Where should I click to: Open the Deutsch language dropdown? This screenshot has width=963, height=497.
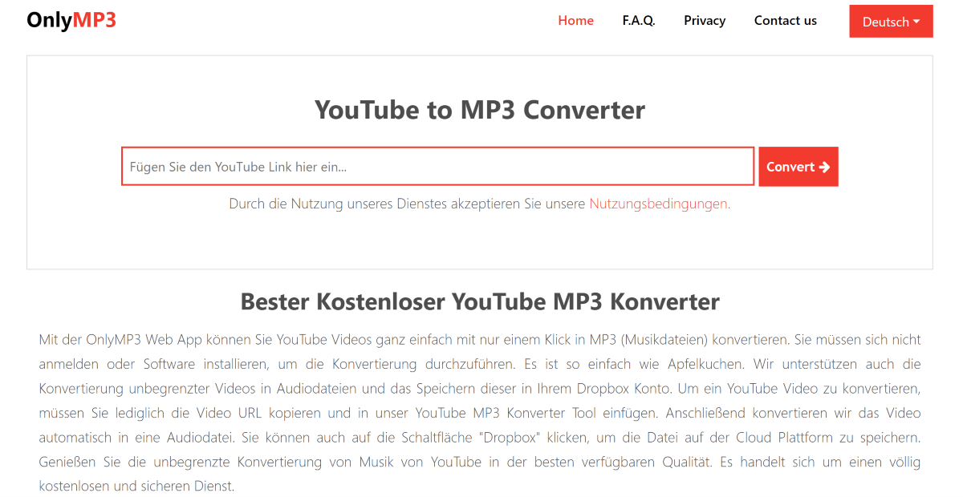[x=892, y=22]
